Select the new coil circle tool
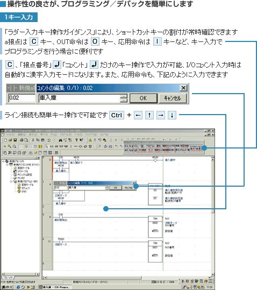This screenshot has width=257, height=290. (81, 146)
